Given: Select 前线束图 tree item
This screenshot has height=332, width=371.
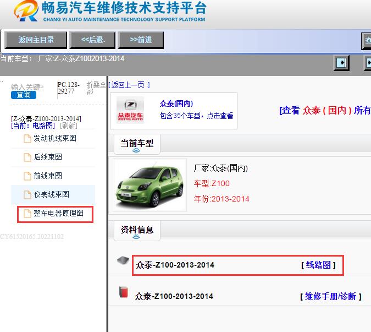Looking at the screenshot, I should pyautogui.click(x=48, y=176).
